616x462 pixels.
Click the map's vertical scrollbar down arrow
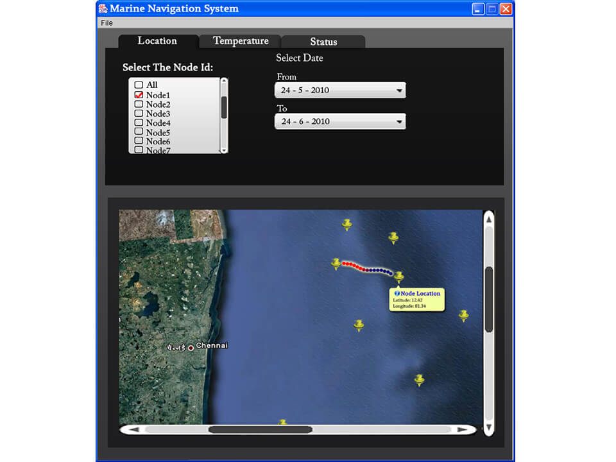pos(488,427)
